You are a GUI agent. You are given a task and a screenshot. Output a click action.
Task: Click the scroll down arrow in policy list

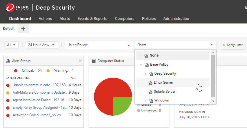213,101
